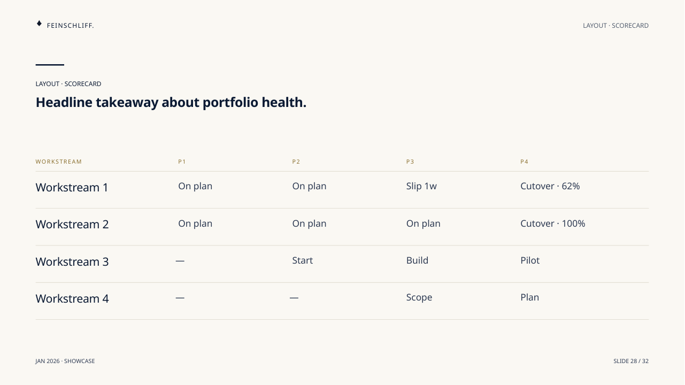This screenshot has width=685, height=385.
Task: Click the Slip 1w status cell
Action: (x=421, y=186)
